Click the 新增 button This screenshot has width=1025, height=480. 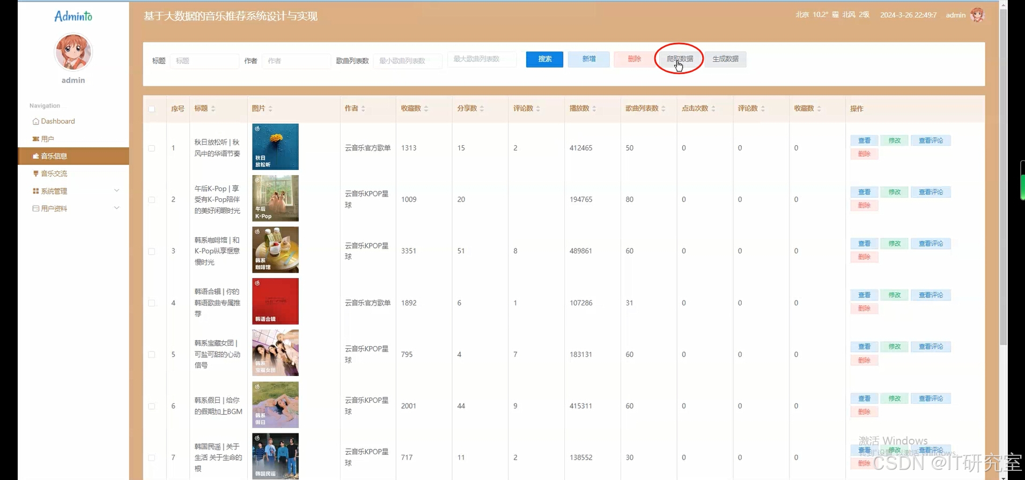point(589,59)
